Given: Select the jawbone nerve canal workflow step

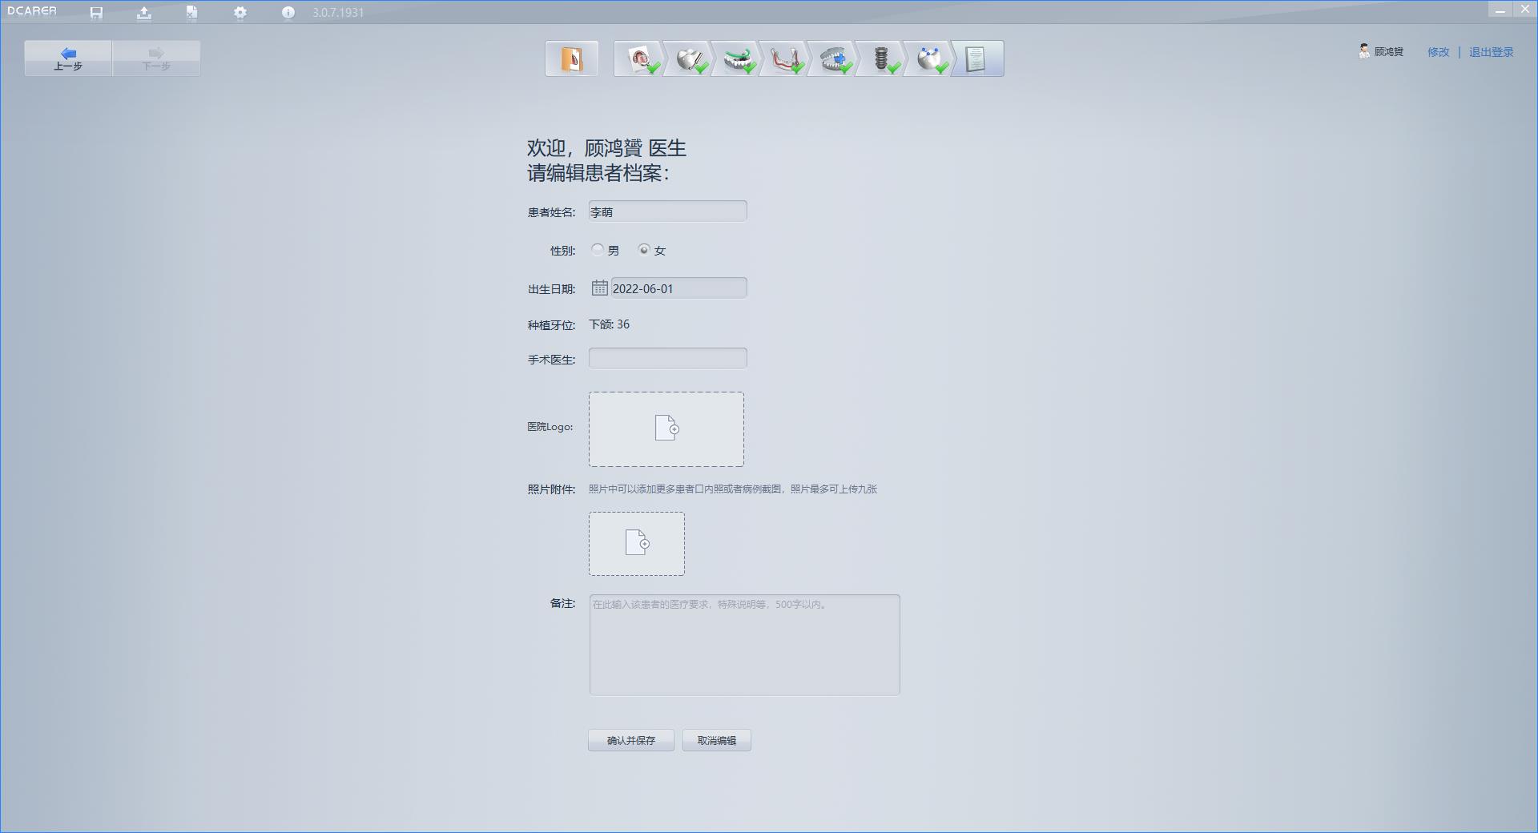Looking at the screenshot, I should (785, 58).
